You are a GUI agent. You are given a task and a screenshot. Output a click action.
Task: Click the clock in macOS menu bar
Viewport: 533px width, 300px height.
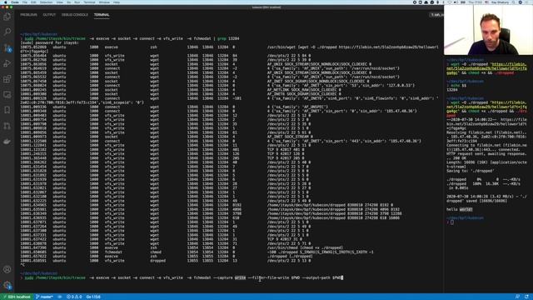[476, 2]
